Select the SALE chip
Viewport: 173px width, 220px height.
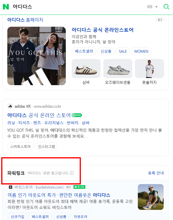point(123,51)
